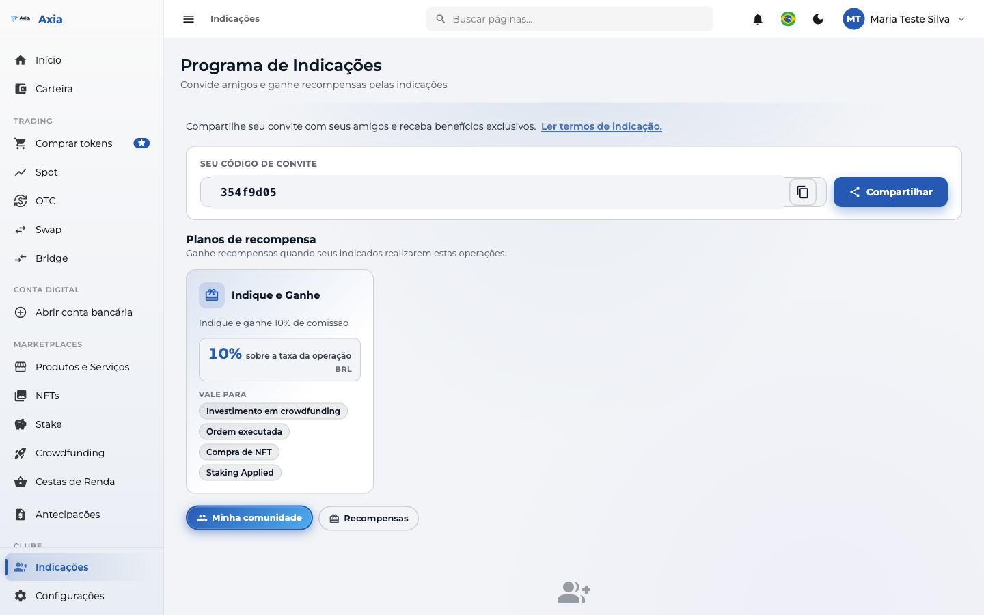Open Ler termos de indicação link
The width and height of the screenshot is (984, 615).
(601, 126)
